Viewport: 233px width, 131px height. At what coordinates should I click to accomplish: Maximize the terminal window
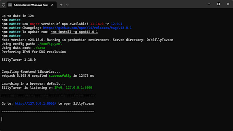tap(219, 4)
